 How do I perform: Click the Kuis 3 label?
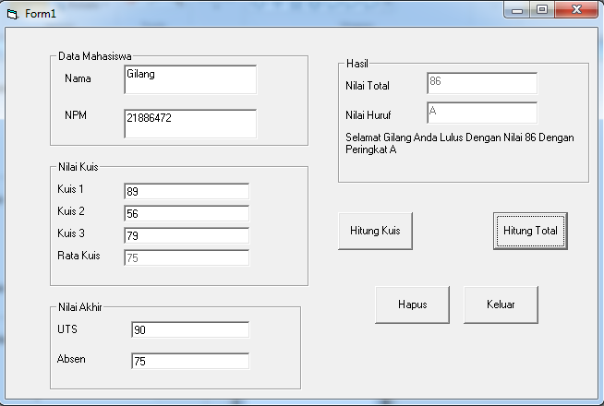[x=71, y=233]
